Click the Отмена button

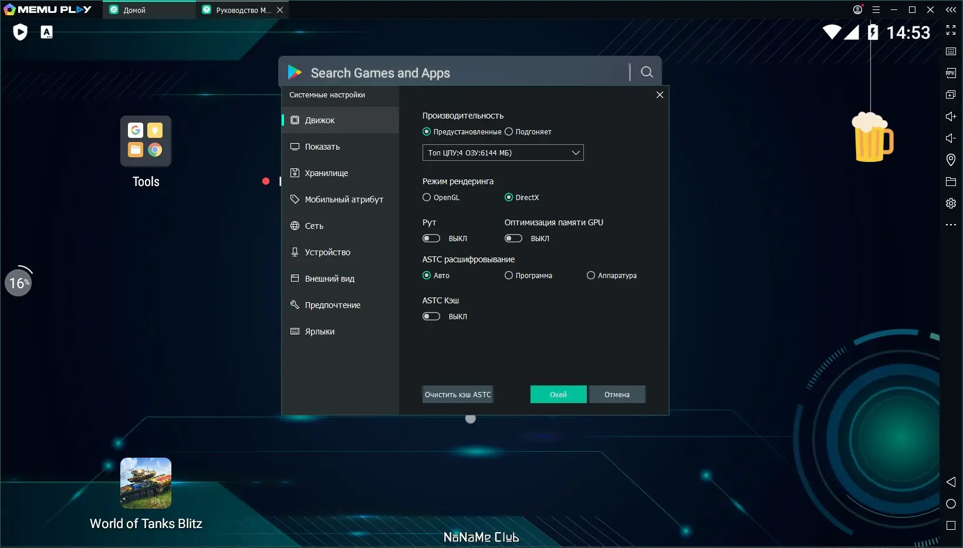617,394
